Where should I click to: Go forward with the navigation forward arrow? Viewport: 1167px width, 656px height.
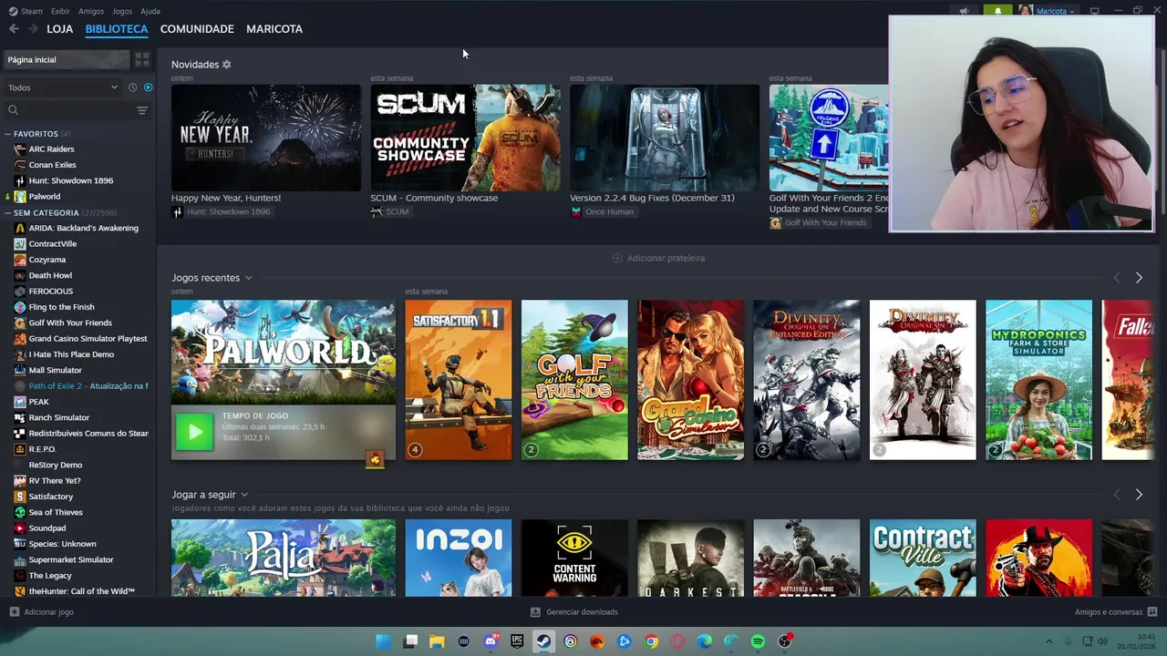pyautogui.click(x=33, y=29)
